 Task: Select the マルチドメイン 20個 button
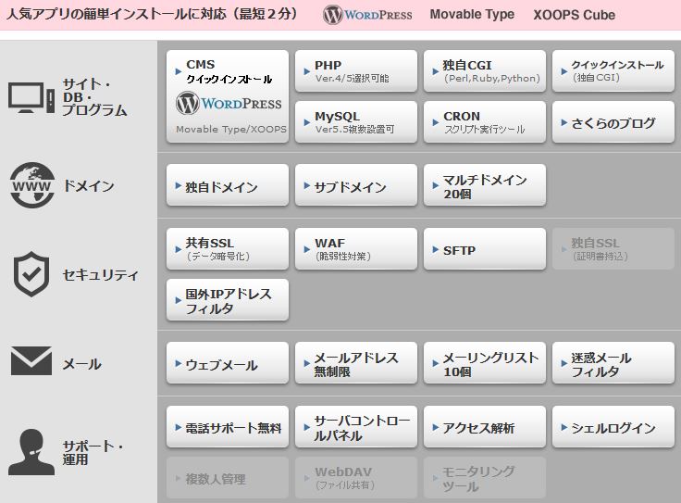tap(484, 186)
